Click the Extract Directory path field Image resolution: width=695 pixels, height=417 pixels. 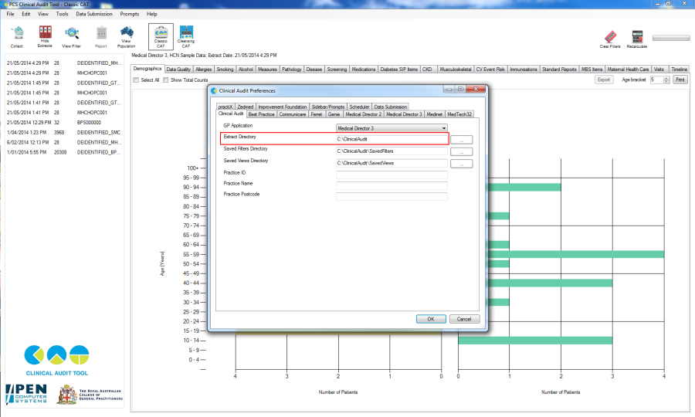(392, 139)
